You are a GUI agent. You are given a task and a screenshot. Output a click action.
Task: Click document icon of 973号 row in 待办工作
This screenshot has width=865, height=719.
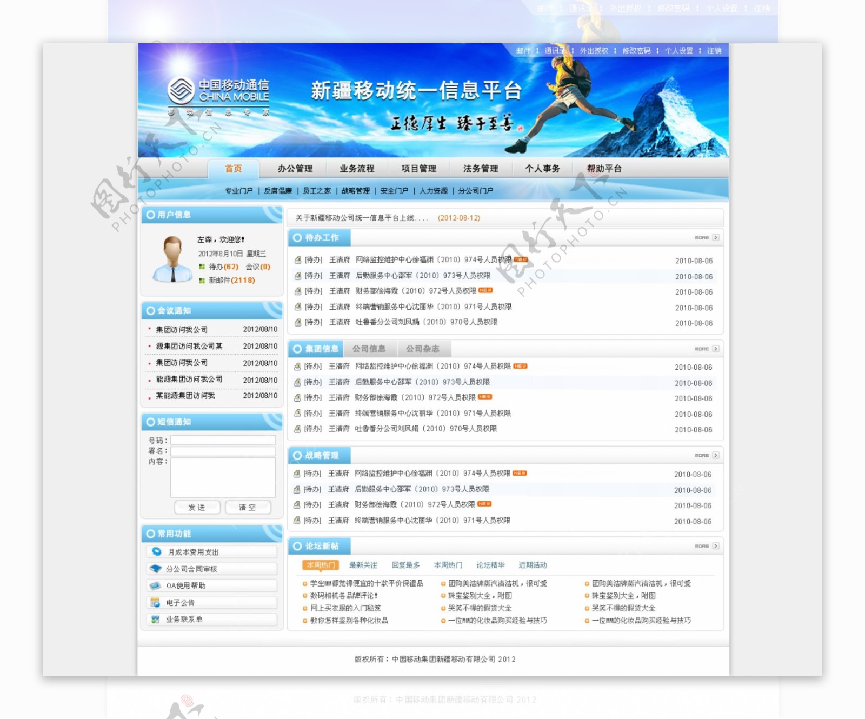(x=297, y=276)
